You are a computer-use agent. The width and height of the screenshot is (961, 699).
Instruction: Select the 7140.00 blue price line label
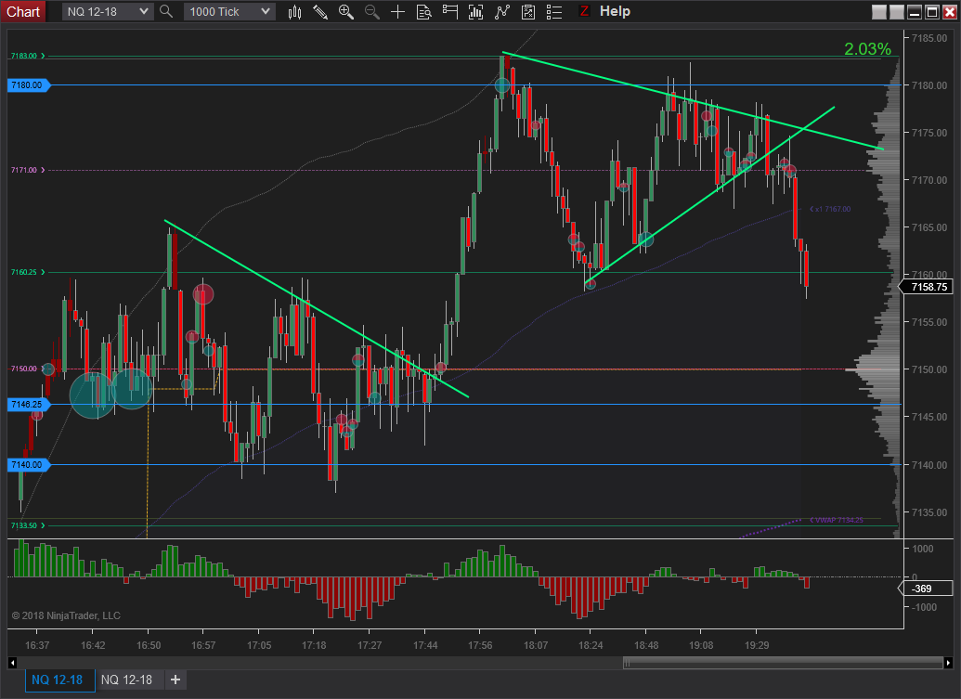pyautogui.click(x=28, y=464)
